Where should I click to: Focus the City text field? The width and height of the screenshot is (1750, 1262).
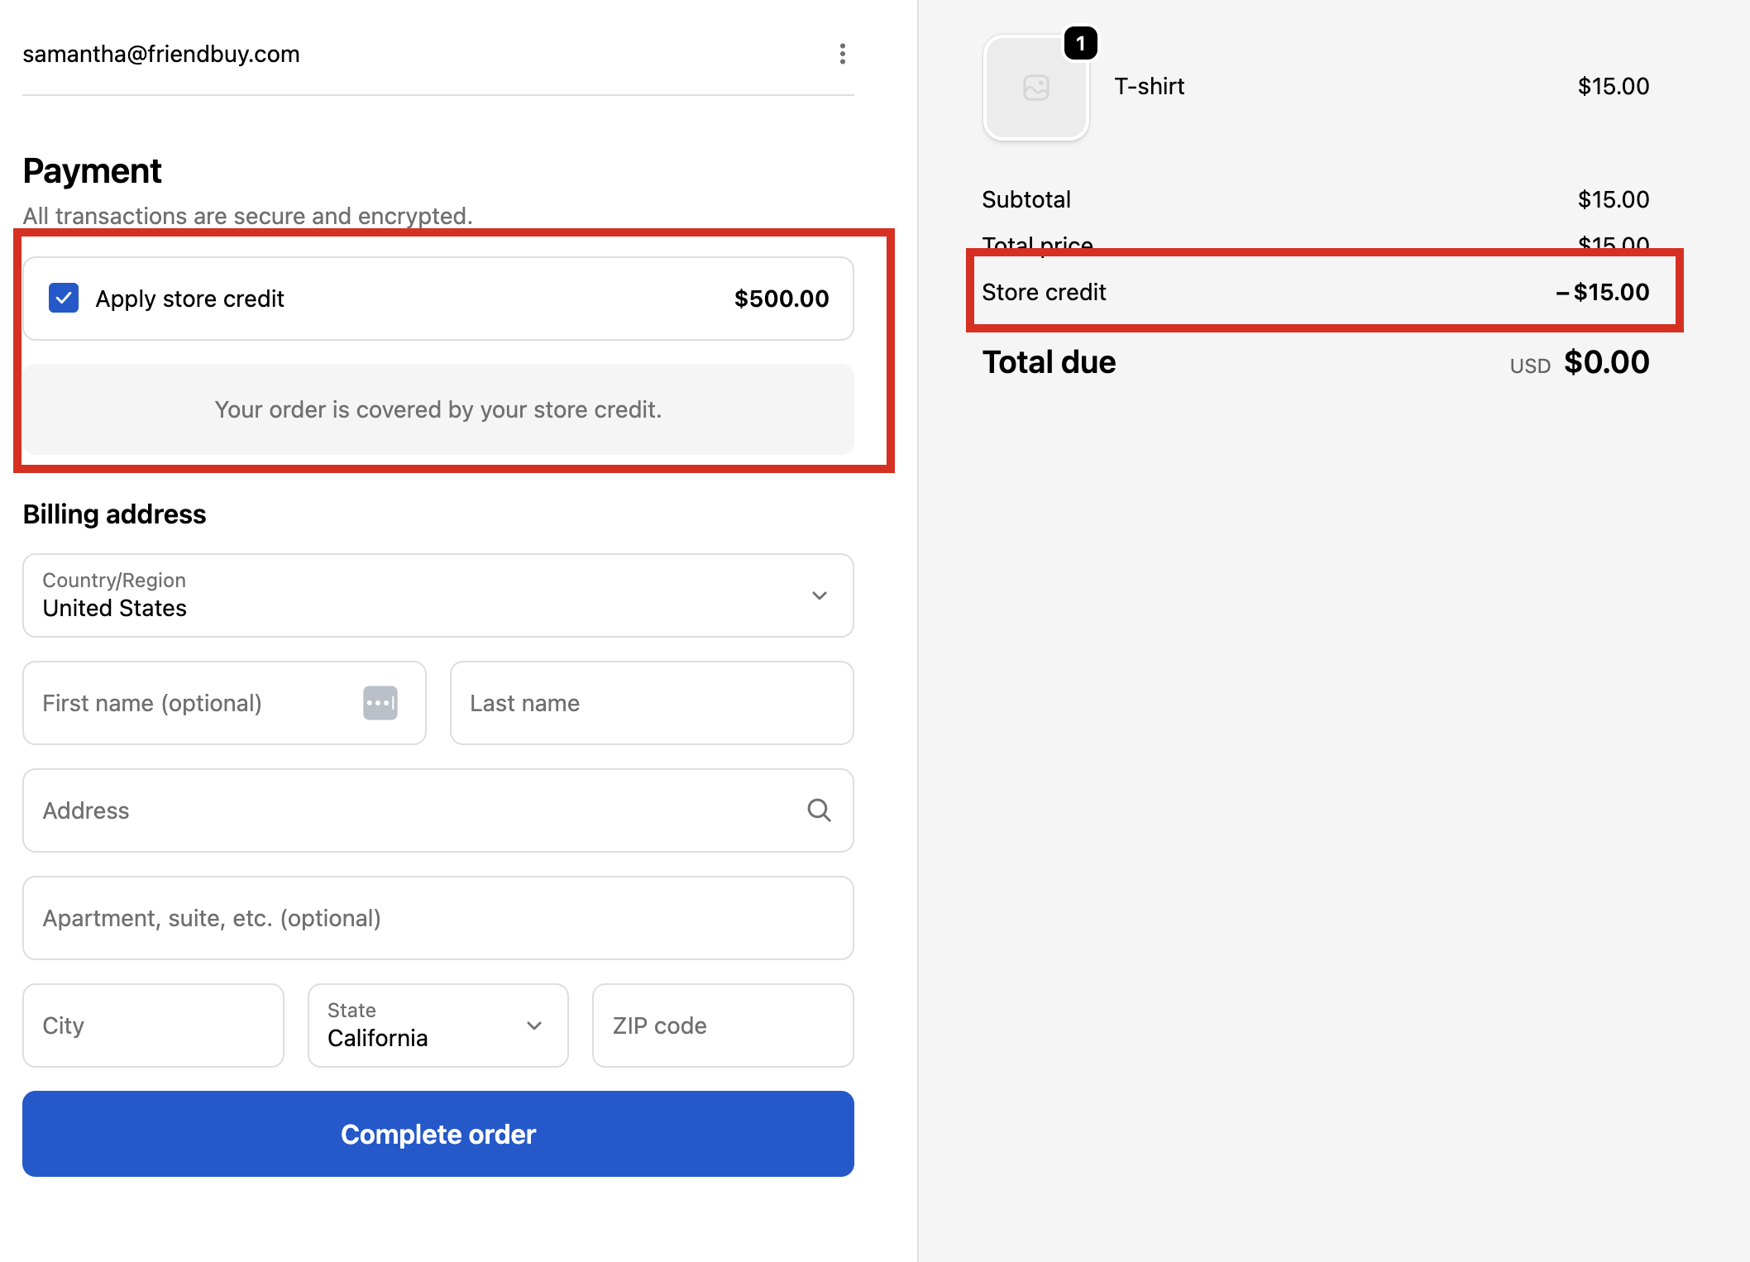pos(153,1025)
